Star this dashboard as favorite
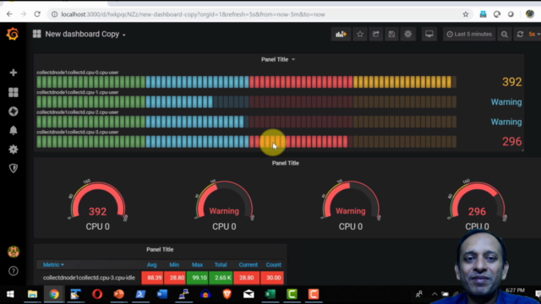 360,34
